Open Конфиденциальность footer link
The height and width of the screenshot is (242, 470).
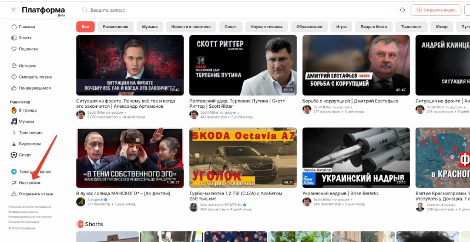click(23, 212)
